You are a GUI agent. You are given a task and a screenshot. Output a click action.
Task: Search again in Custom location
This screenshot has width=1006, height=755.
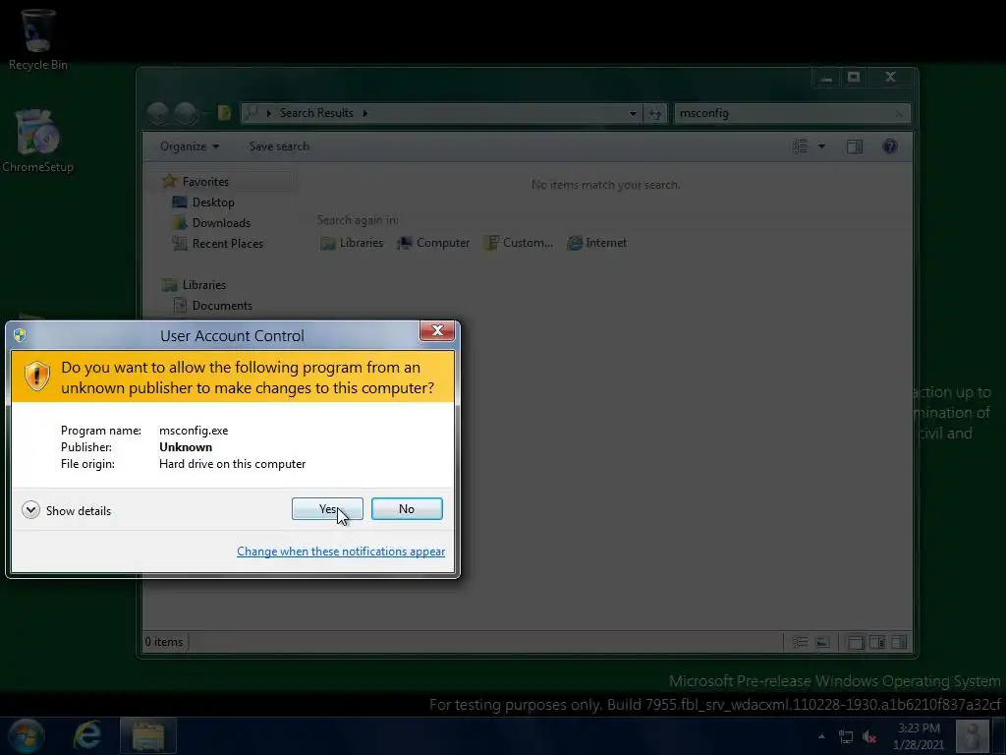pos(519,243)
